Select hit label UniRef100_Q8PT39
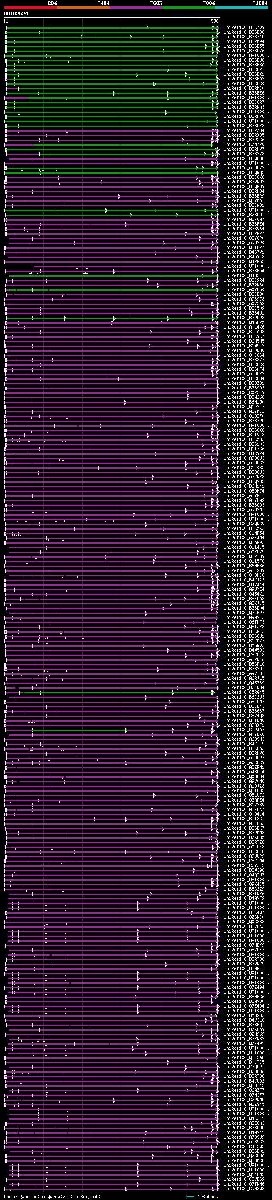 pos(244,556)
